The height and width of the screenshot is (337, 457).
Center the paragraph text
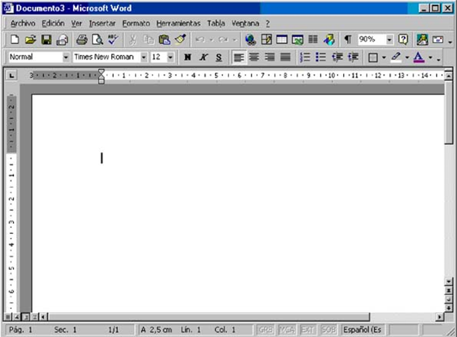(x=254, y=57)
